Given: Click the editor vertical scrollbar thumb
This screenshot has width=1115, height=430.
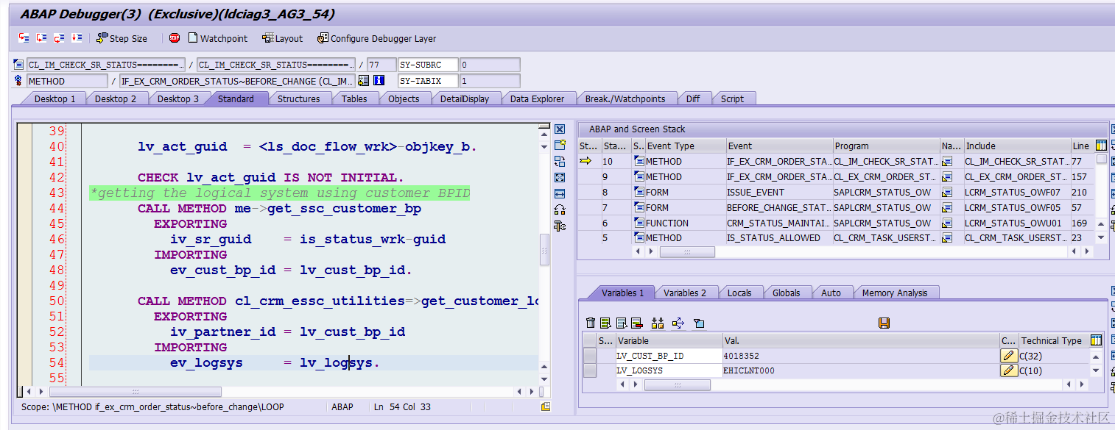Looking at the screenshot, I should pos(545,249).
